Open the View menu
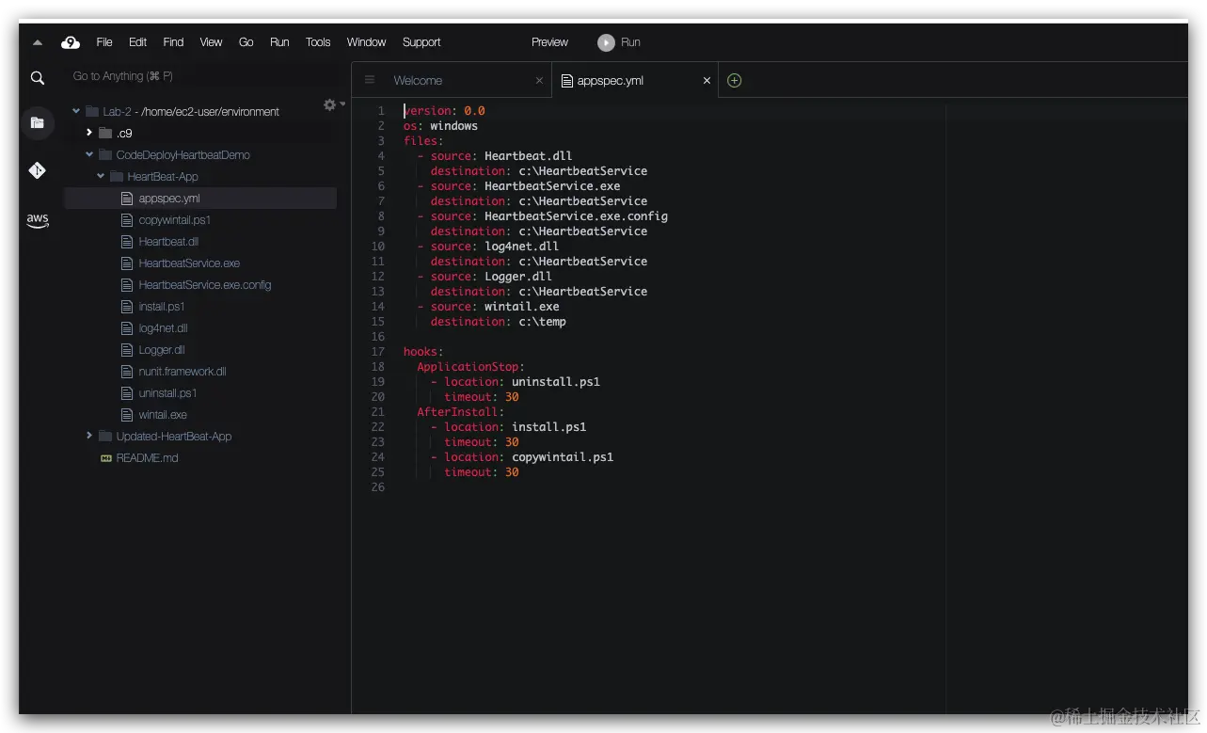The width and height of the screenshot is (1207, 733). click(x=211, y=42)
